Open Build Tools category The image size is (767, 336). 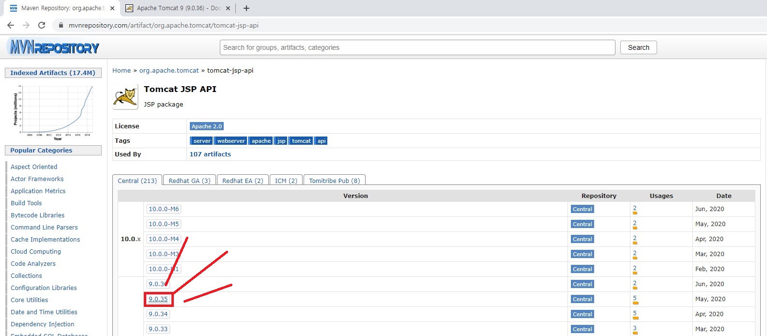(26, 203)
